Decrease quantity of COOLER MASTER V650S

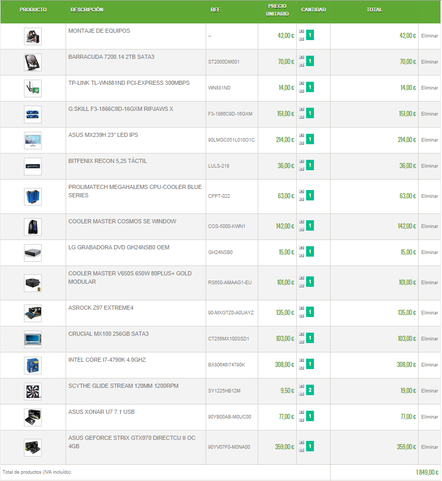pos(301,286)
